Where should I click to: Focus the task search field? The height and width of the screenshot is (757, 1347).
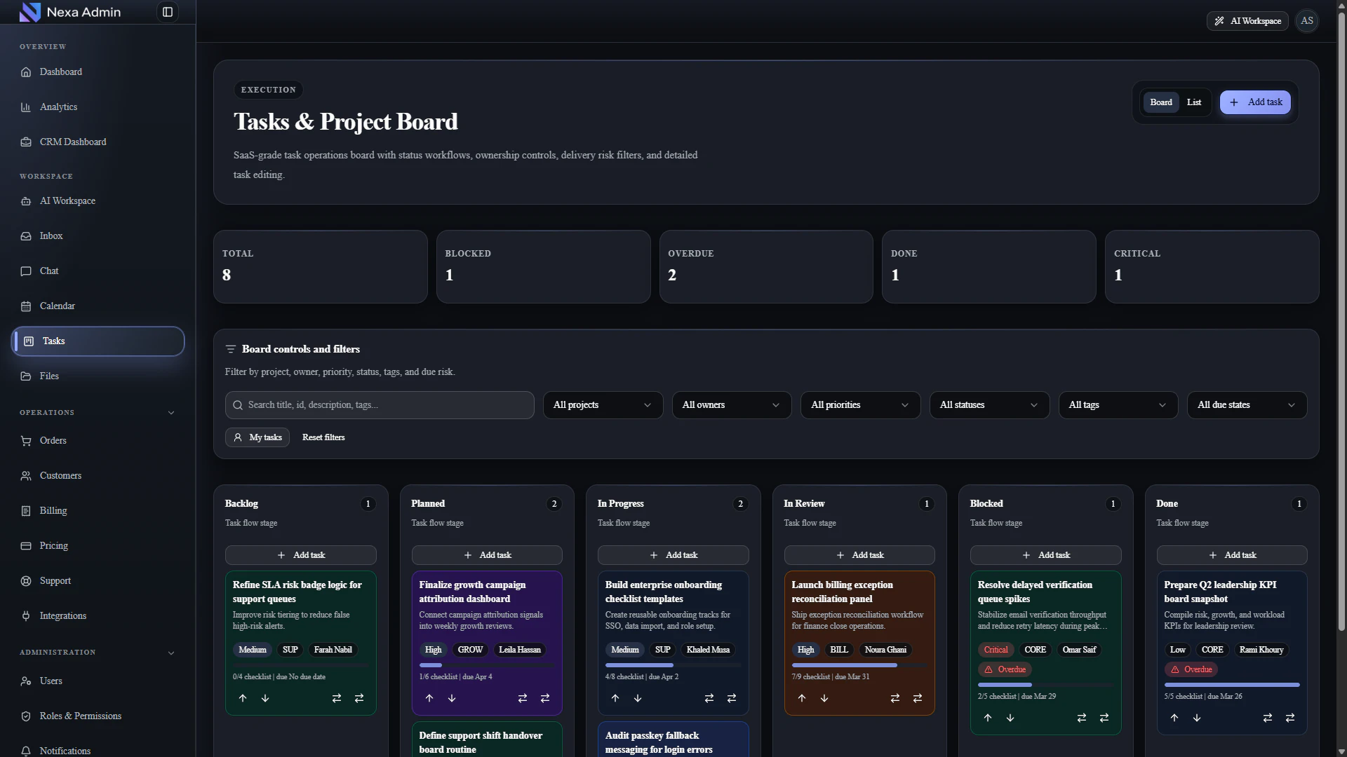coord(380,405)
